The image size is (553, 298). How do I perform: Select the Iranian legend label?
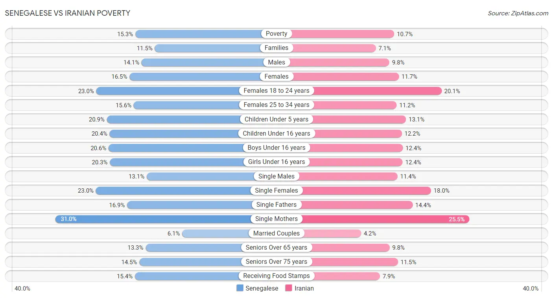coord(304,288)
